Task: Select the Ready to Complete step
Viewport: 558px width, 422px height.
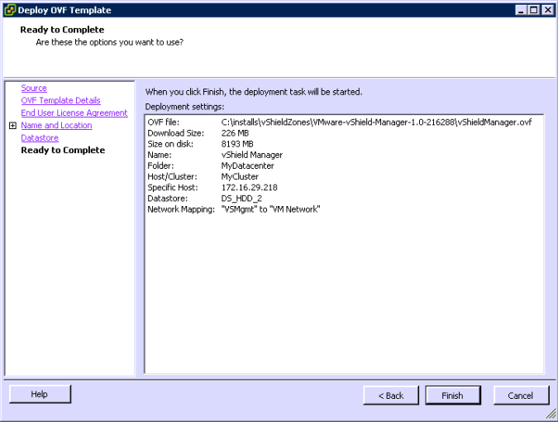Action: [63, 151]
